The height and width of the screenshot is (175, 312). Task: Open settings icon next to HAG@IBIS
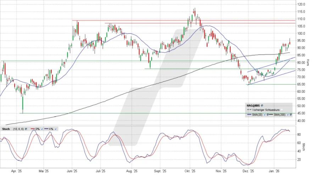coord(262,105)
